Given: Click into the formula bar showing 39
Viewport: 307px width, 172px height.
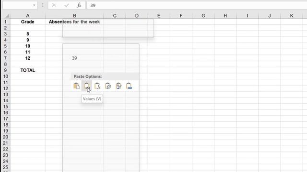Looking at the screenshot, I should pyautogui.click(x=197, y=5).
